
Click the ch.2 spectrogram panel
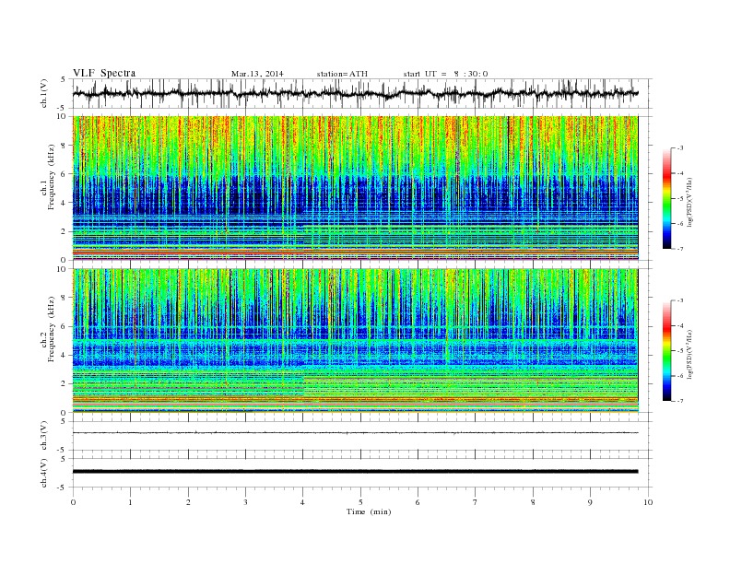click(355, 341)
